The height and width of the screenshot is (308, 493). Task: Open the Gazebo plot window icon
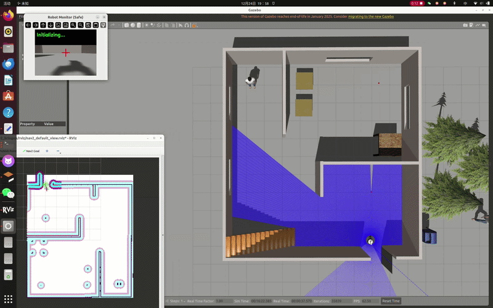478,25
